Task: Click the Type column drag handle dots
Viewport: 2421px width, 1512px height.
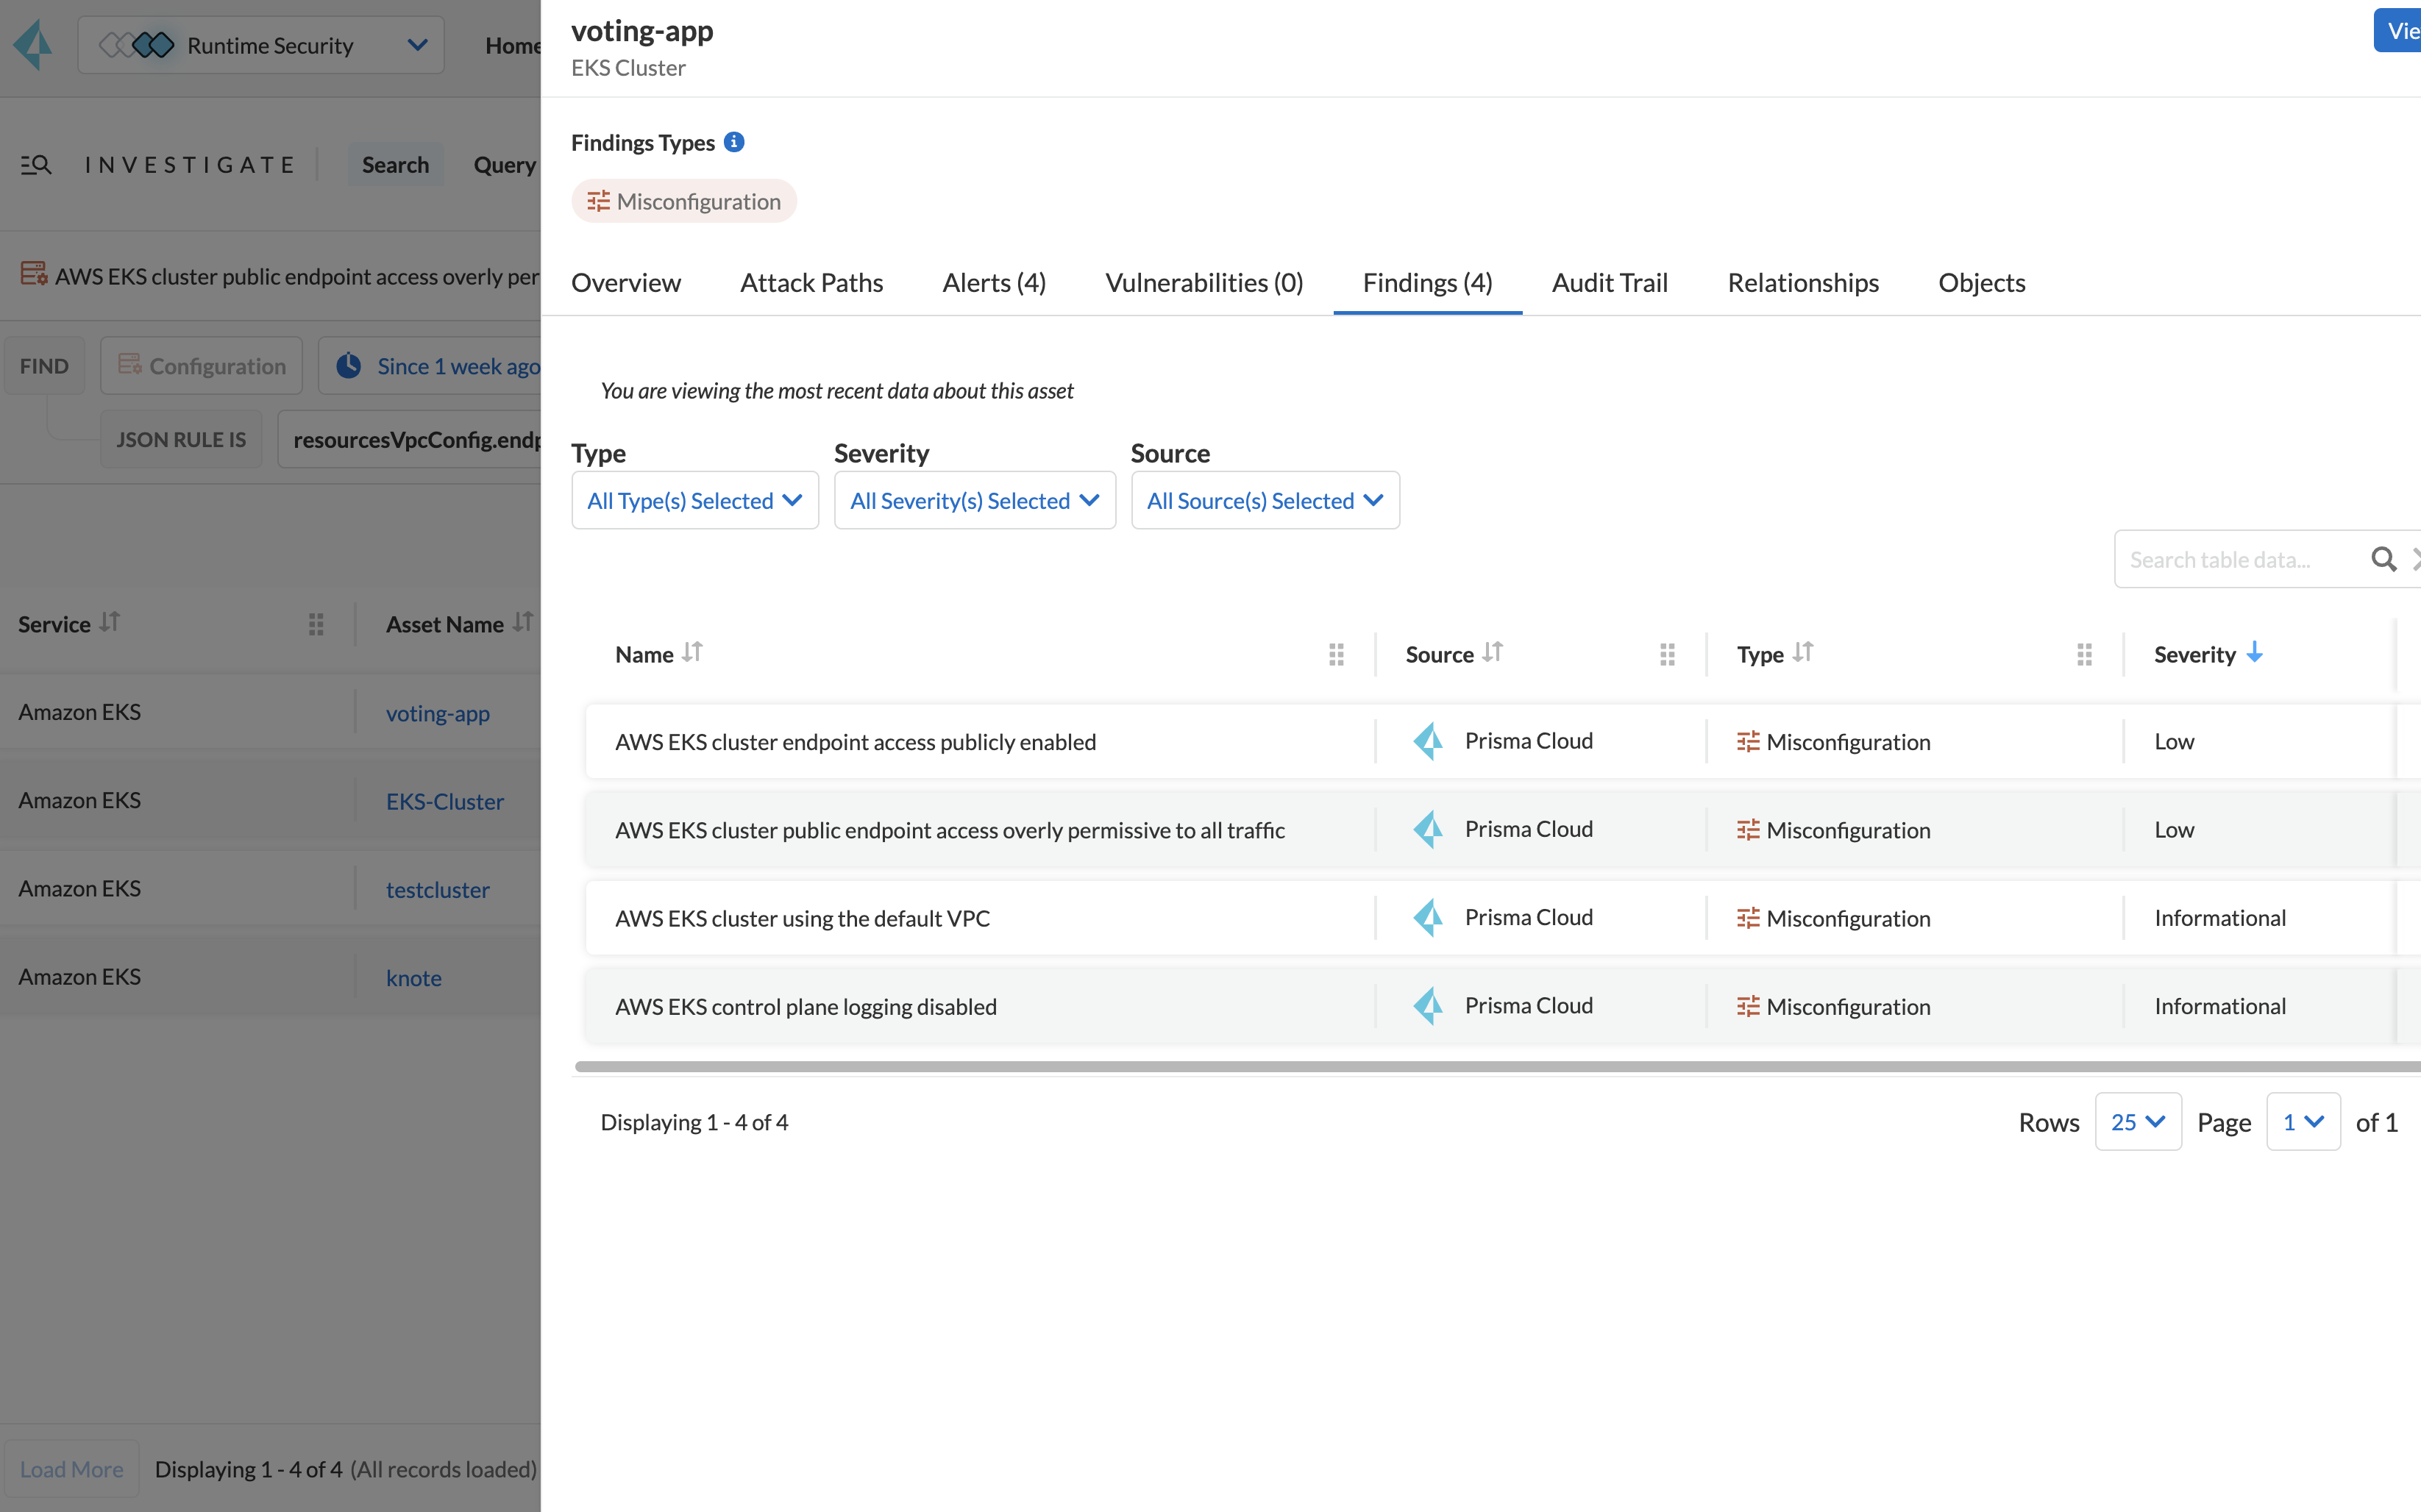Action: pos(2084,654)
